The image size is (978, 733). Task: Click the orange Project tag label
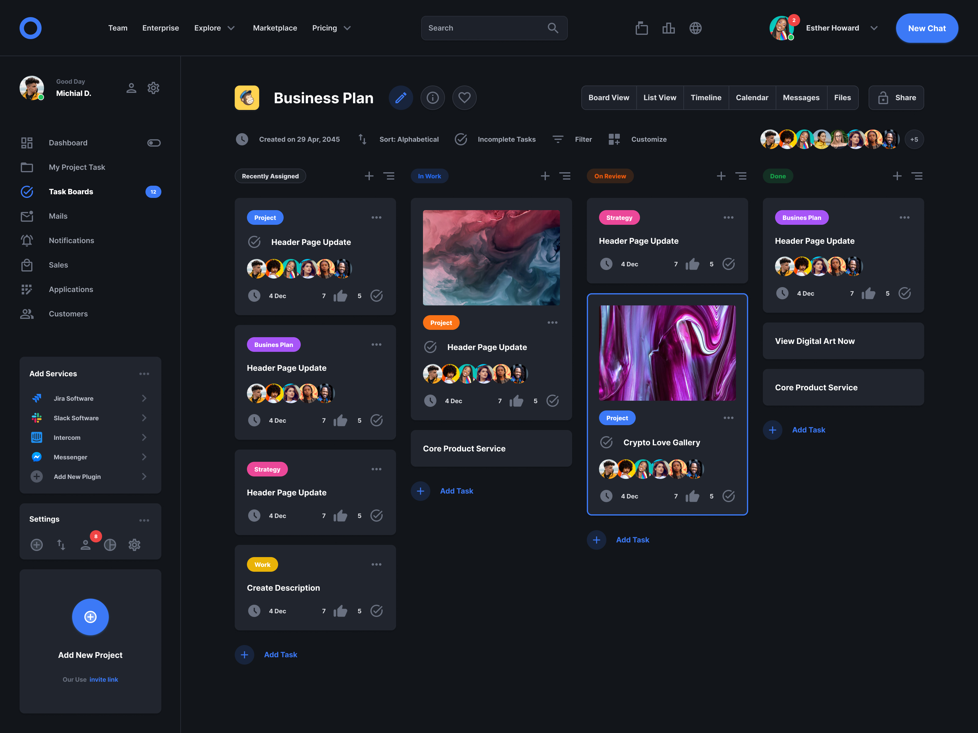(441, 323)
